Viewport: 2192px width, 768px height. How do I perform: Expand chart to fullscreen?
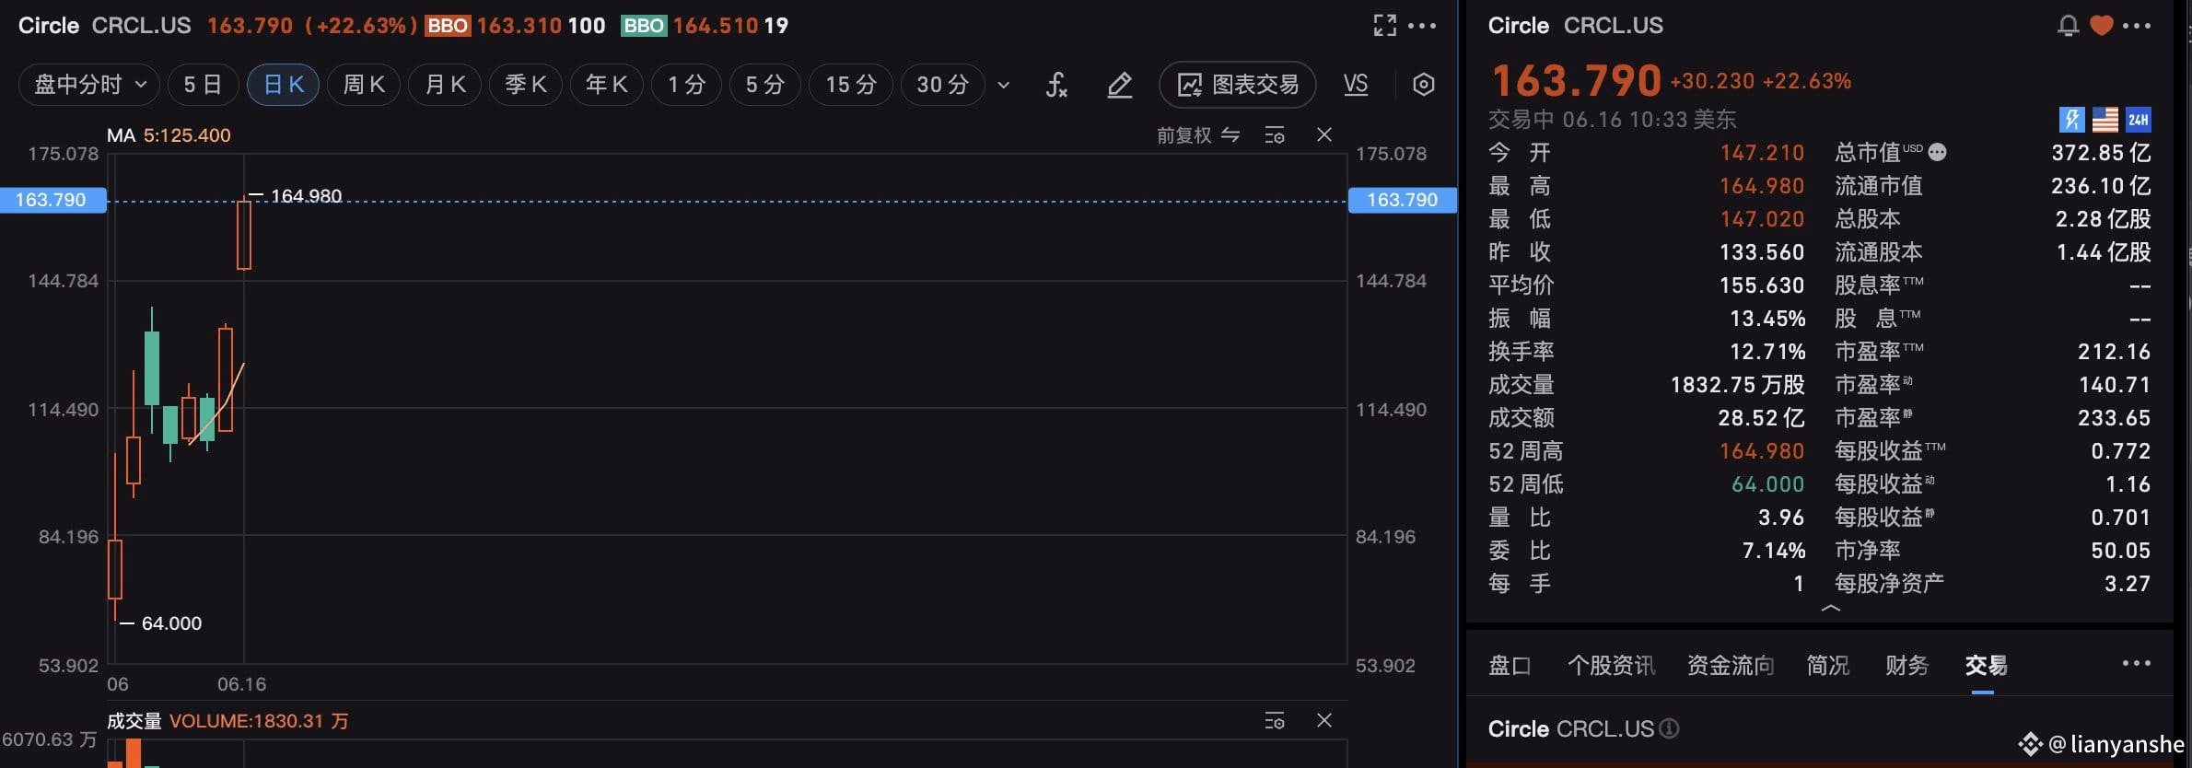[x=1384, y=26]
